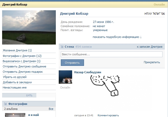This screenshot has height=117, width=168.
Task: Click не женат relationship status
Action: (99, 26)
